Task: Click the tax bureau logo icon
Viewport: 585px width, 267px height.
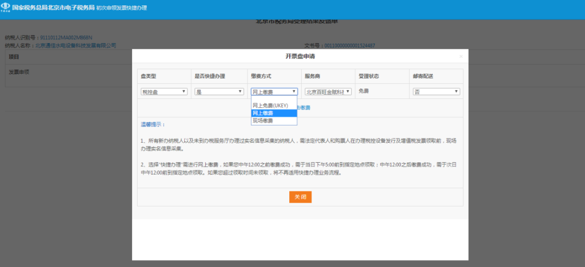Action: [5, 8]
